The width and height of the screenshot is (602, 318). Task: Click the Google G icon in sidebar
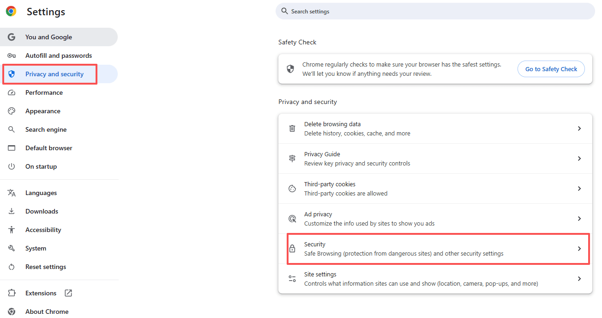point(12,37)
